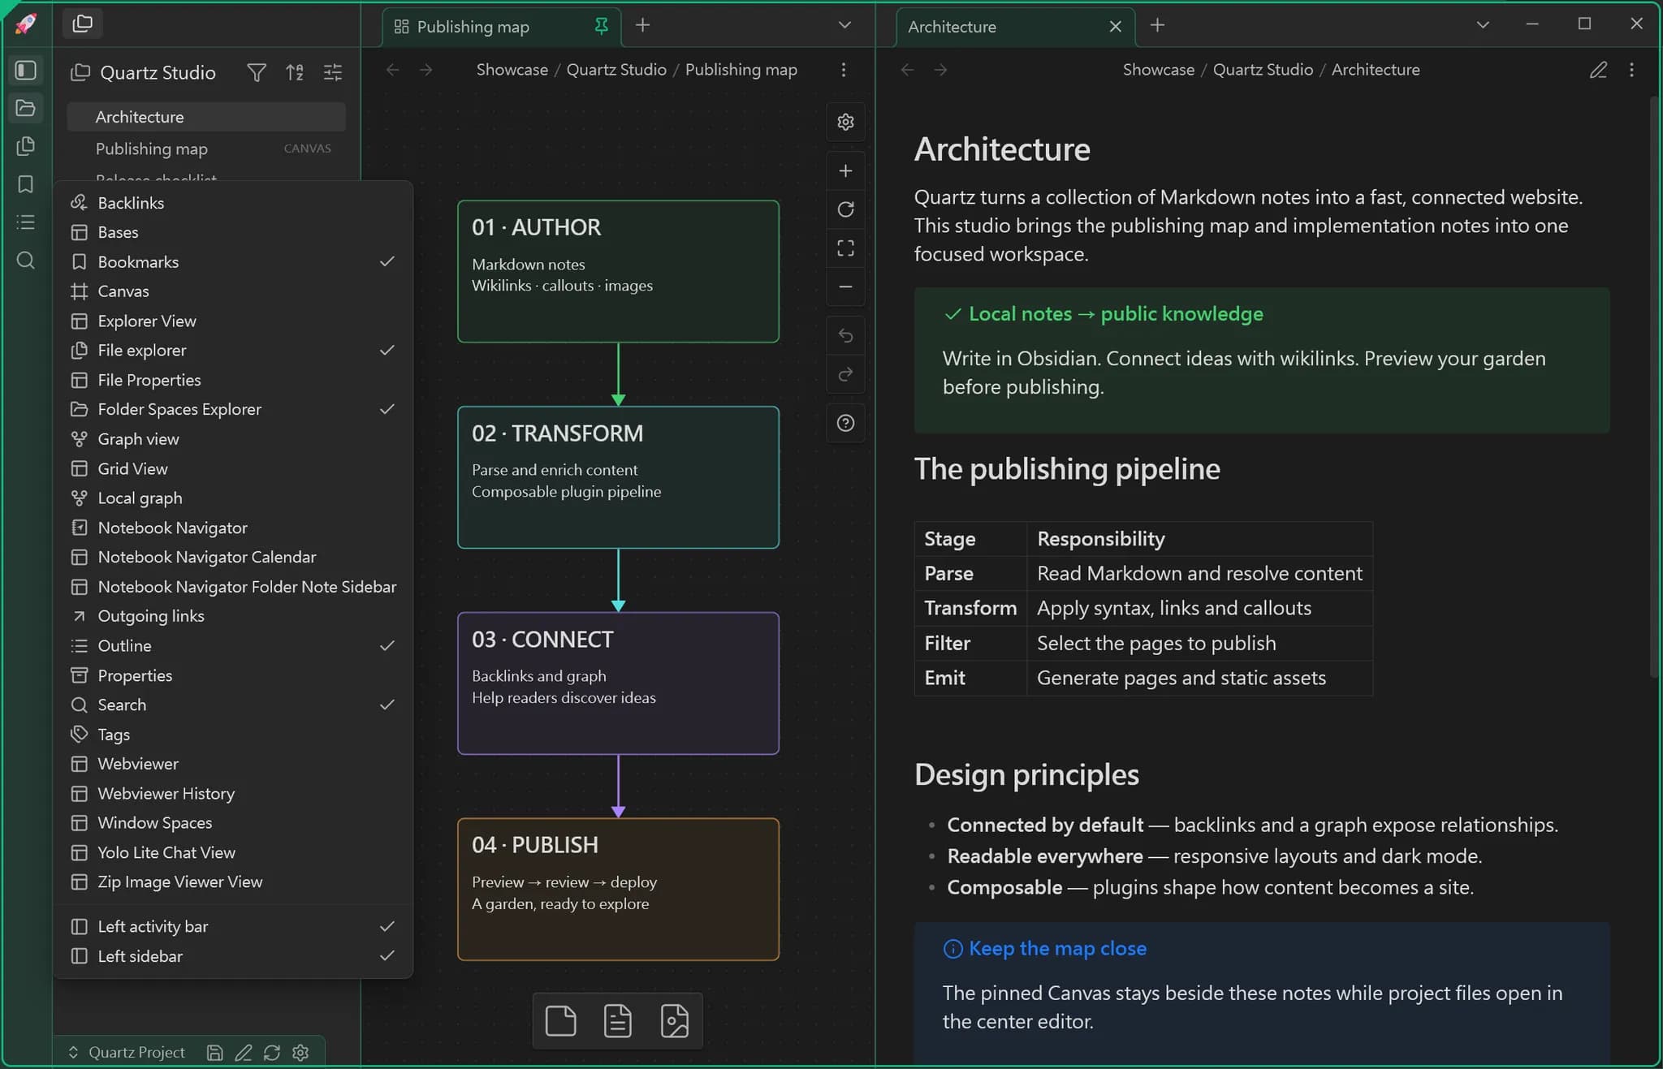Zoom canvas to fit
Viewport: 1663px width, 1069px height.
(x=845, y=248)
